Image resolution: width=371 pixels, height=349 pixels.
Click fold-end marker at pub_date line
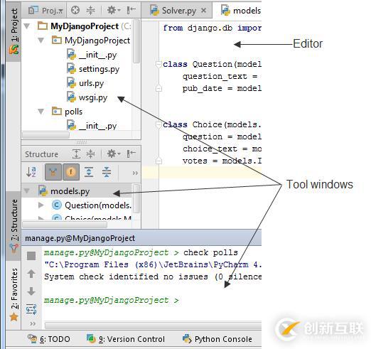(x=158, y=88)
